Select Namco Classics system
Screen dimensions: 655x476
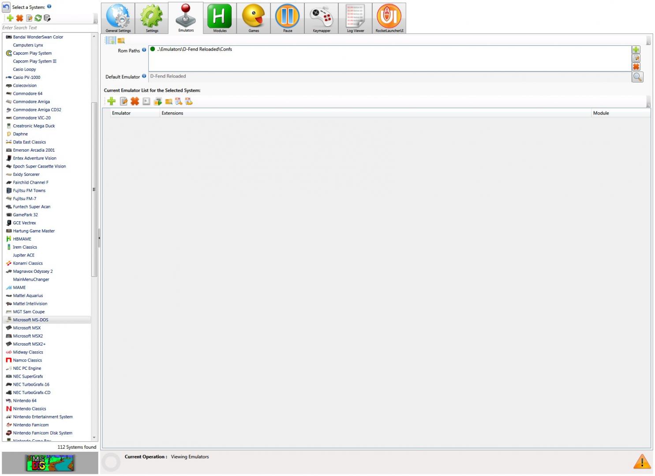click(x=27, y=360)
